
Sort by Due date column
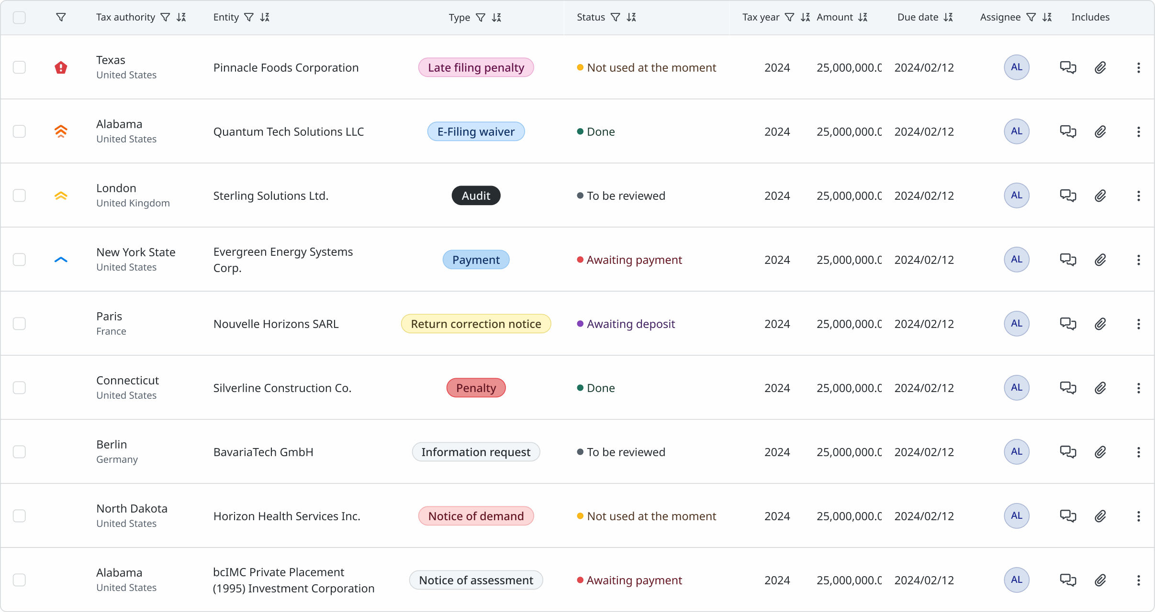948,17
